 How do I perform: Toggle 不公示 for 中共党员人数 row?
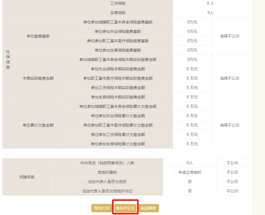[232, 163]
